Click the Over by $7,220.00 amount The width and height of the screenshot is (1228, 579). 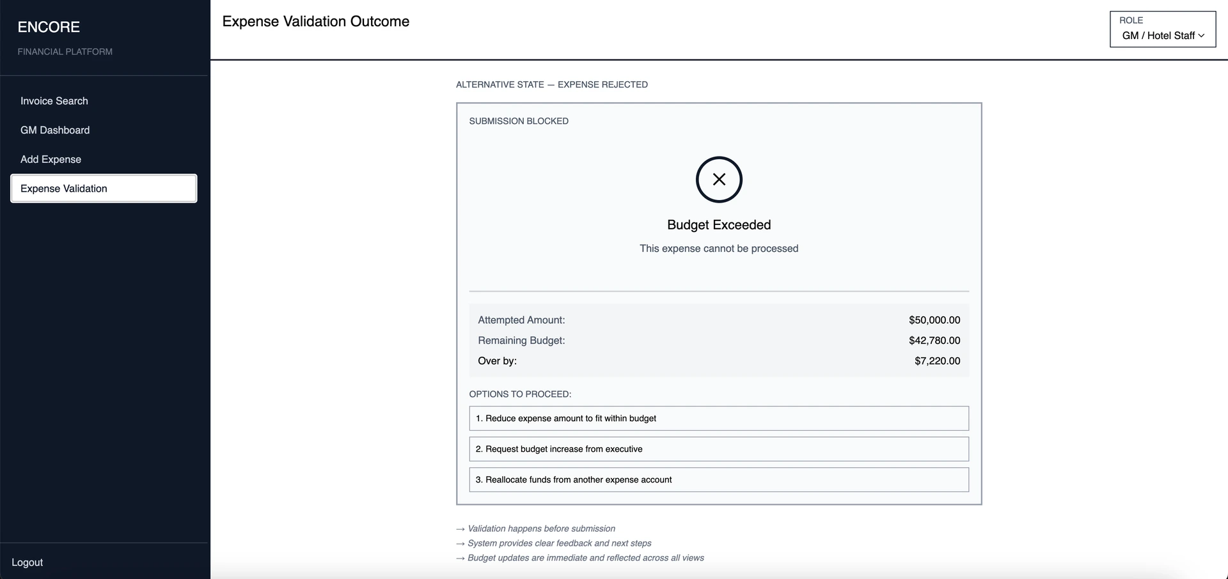[x=937, y=360]
